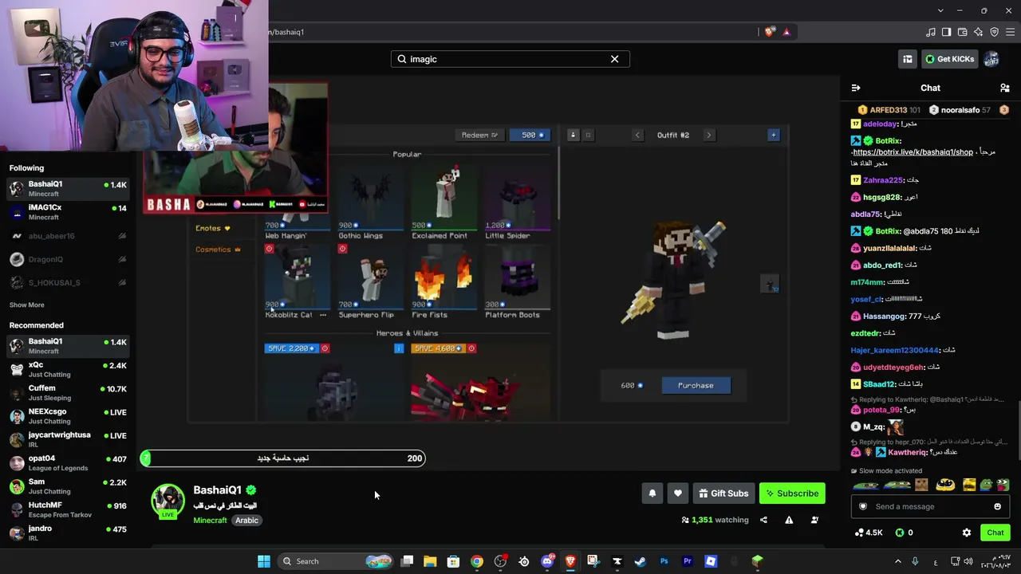Toggle the Brave sidebar panel icon
The image size is (1021, 574).
pyautogui.click(x=947, y=32)
